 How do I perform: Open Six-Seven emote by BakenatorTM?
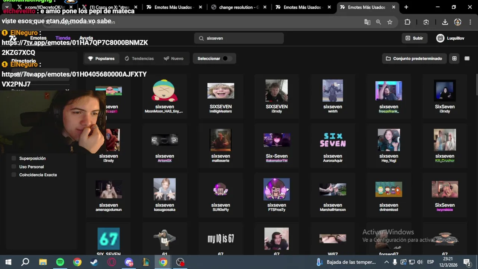click(277, 146)
